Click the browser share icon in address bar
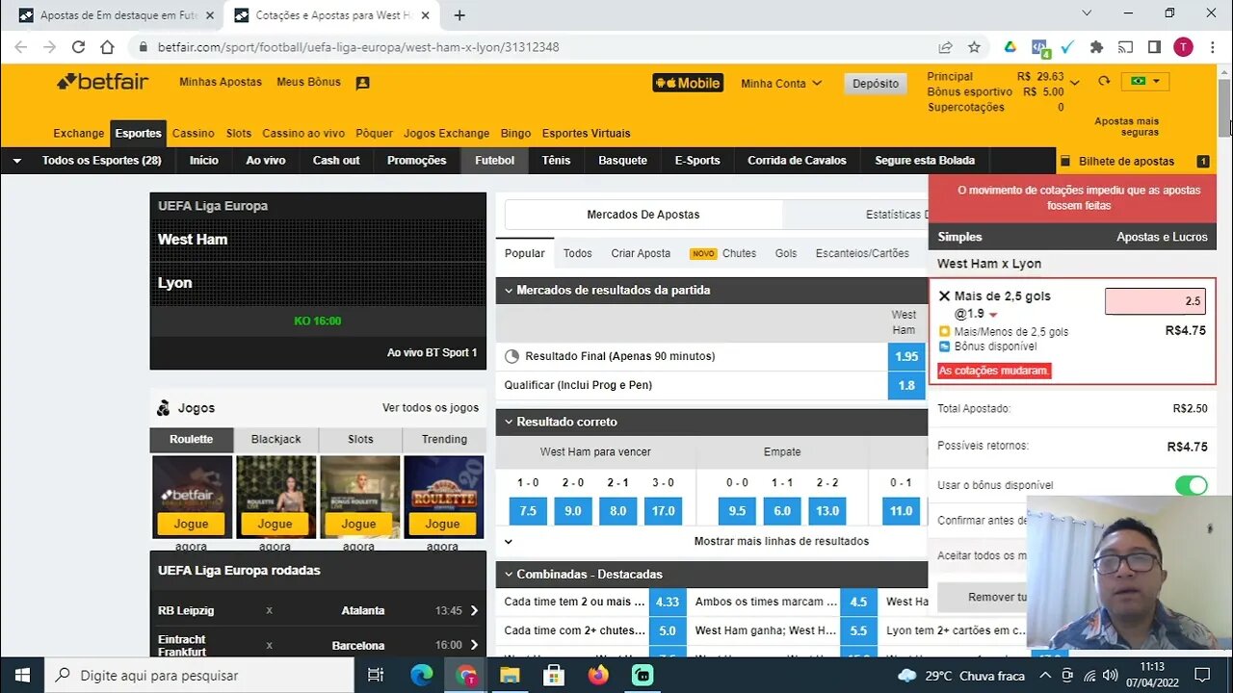 coord(946,46)
